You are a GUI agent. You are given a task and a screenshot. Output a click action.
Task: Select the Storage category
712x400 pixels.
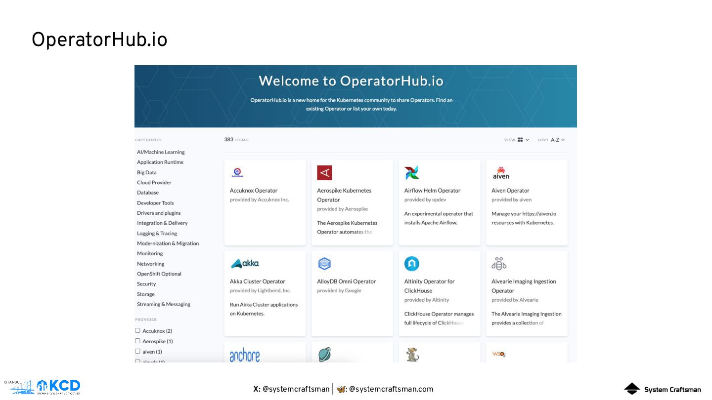coord(146,294)
